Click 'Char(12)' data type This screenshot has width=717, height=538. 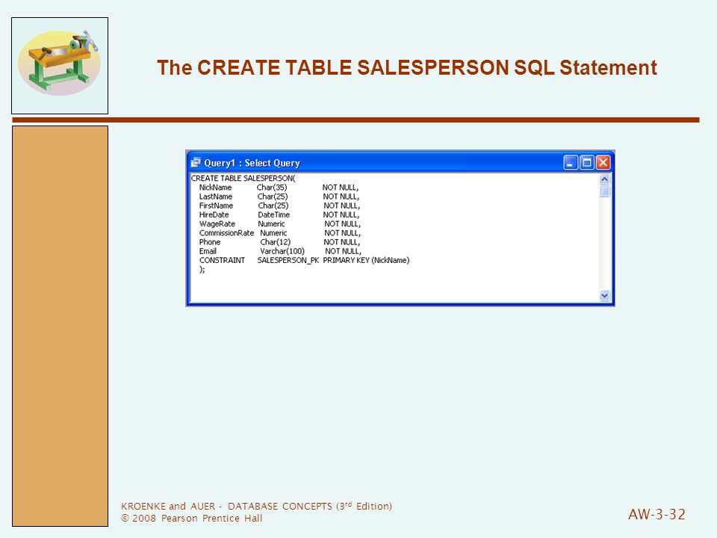(276, 242)
